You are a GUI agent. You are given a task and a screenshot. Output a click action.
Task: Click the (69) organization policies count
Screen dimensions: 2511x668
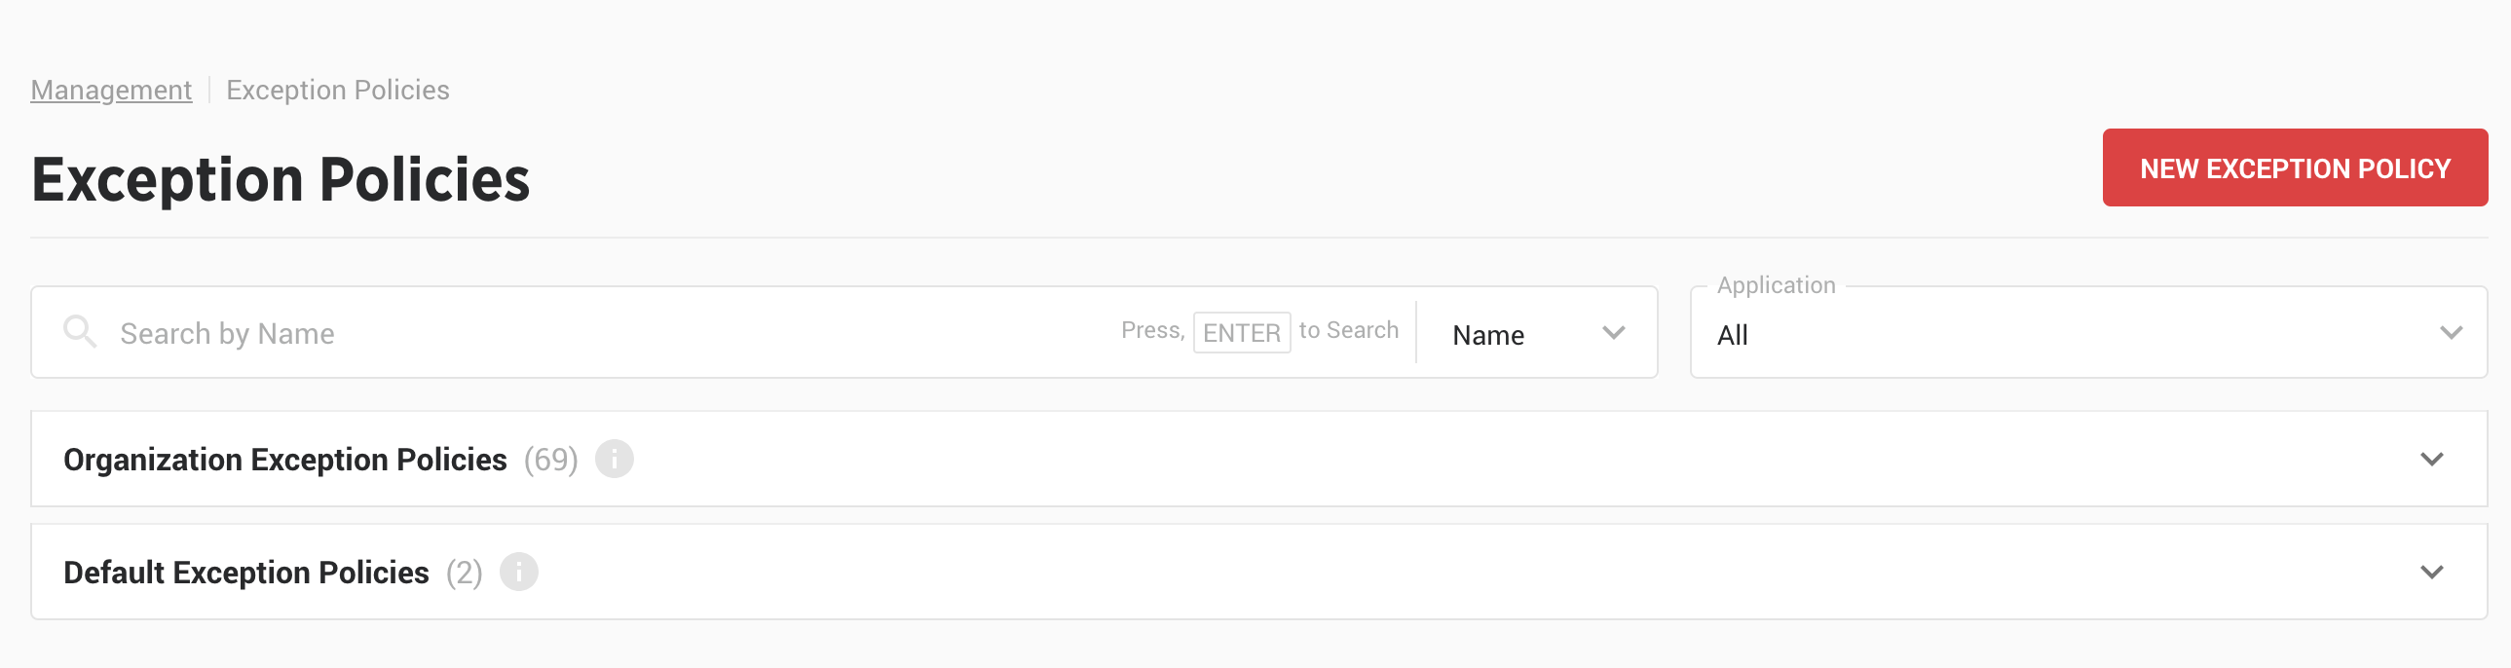coord(550,460)
